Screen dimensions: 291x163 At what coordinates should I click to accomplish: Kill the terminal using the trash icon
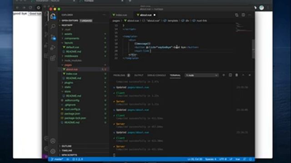pyautogui.click(x=236, y=75)
